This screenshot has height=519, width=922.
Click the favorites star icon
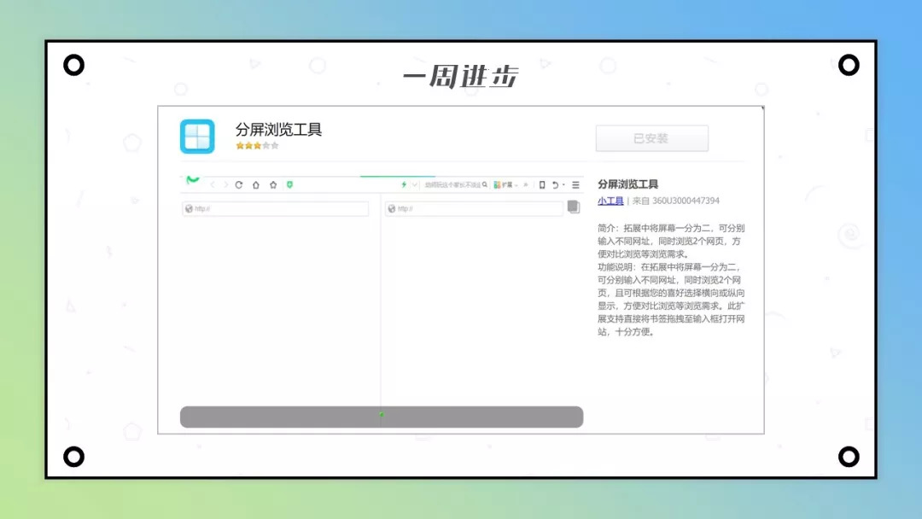[x=271, y=186]
